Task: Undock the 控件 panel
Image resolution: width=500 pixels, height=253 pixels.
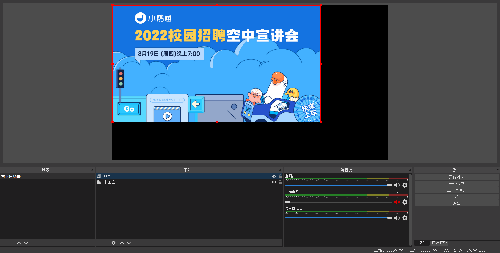Action: point(498,170)
